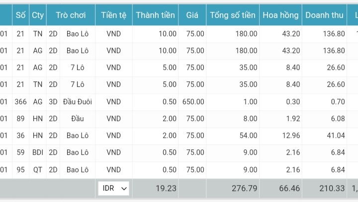358x202 pixels.
Task: Sort by Số column header
Action: pyautogui.click(x=20, y=15)
